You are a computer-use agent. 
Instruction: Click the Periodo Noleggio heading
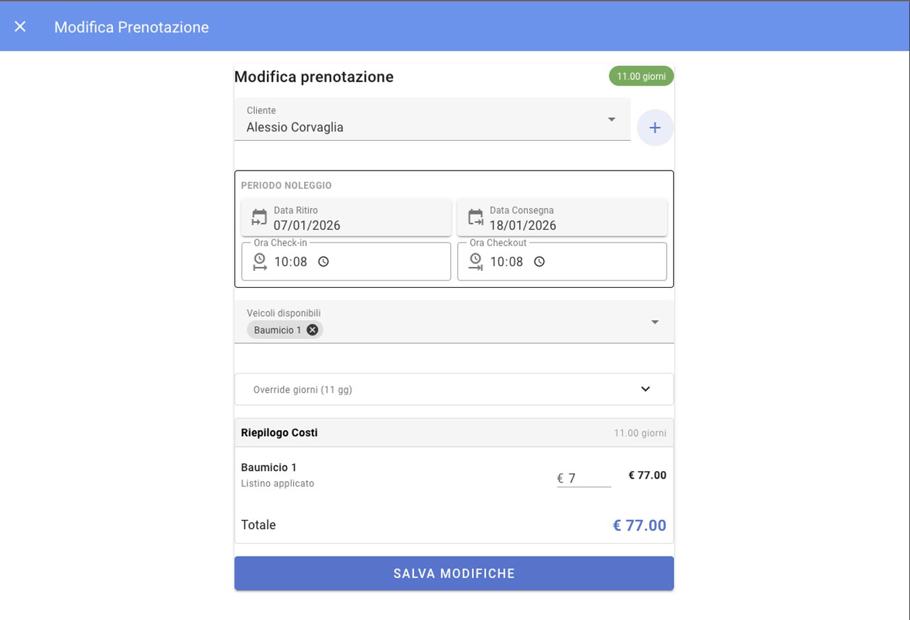286,185
